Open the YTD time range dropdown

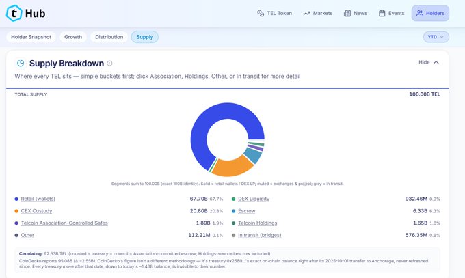(436, 37)
